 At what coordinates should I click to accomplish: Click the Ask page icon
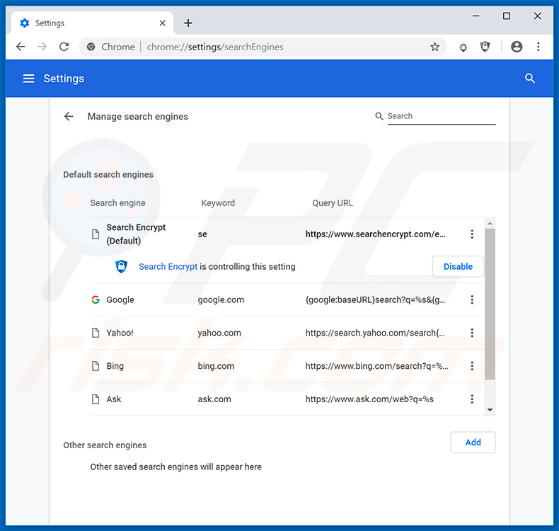coord(96,399)
